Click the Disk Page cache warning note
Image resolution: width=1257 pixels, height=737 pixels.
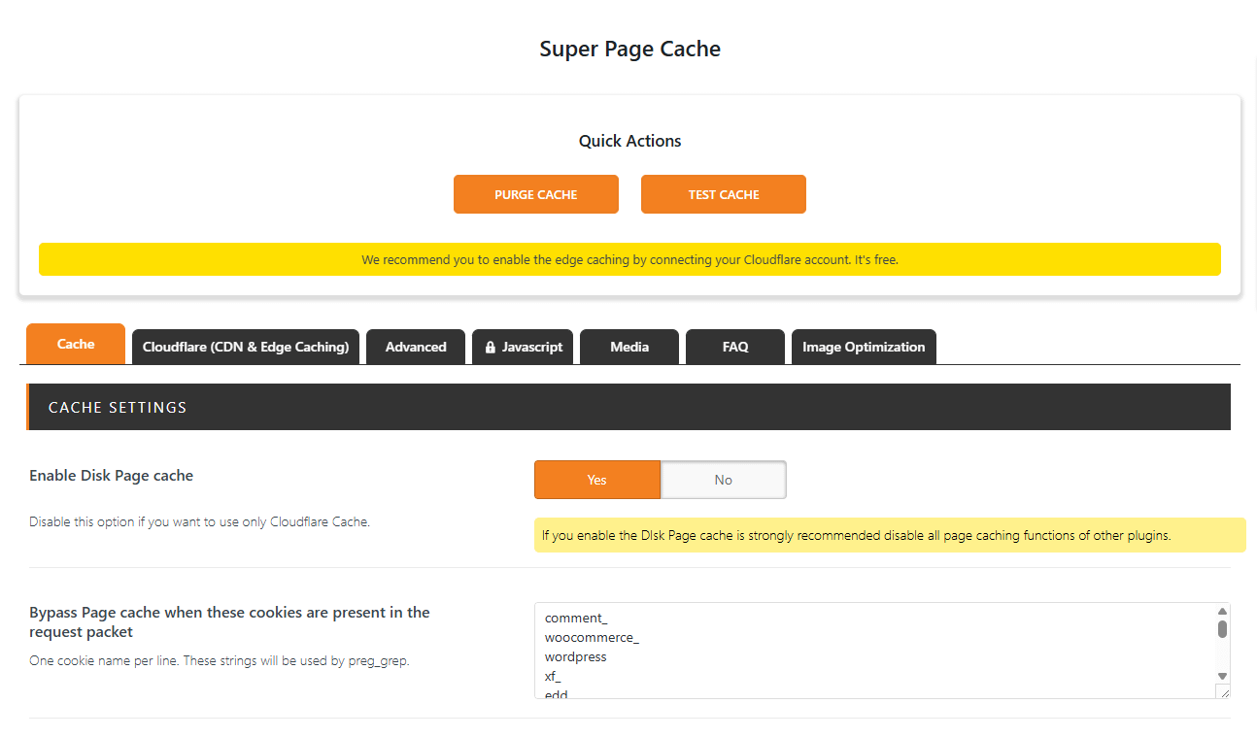tap(890, 535)
